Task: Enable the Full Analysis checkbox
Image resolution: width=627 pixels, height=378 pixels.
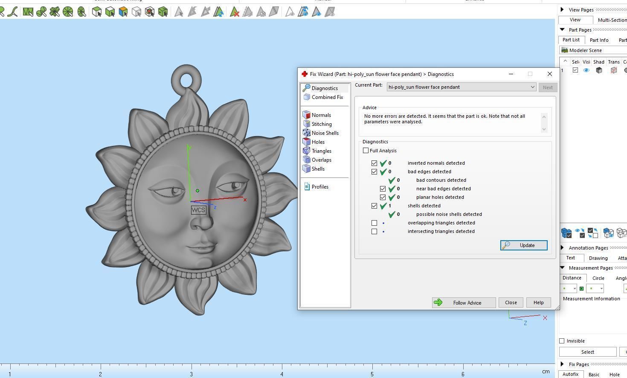Action: pyautogui.click(x=366, y=151)
